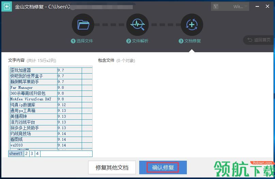The image size is (275, 179).
Task: Click the 确认修复 button
Action: (163, 167)
